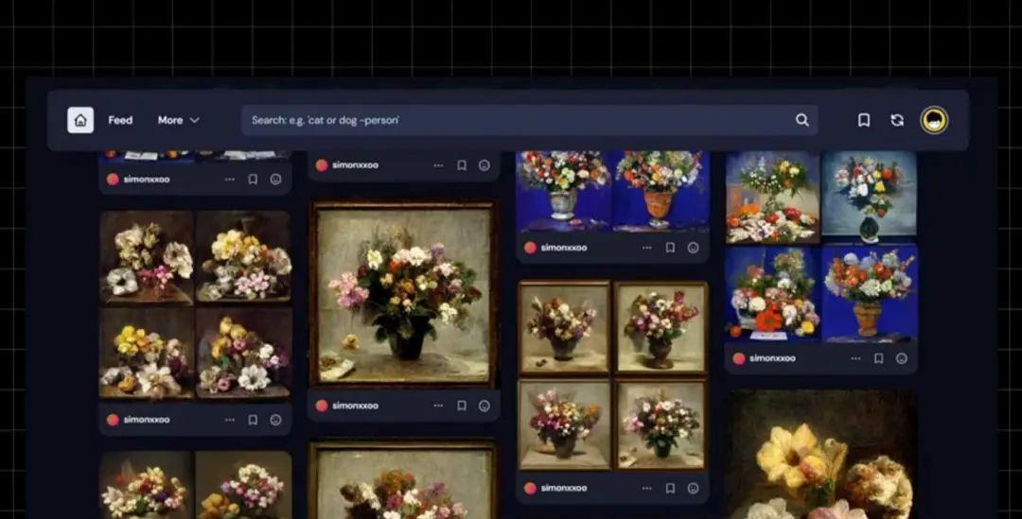
Task: React with smiley on four framed beige bouquets card
Action: pos(693,488)
